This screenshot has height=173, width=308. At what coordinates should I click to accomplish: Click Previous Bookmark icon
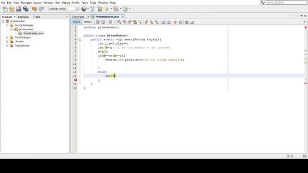click(146, 22)
